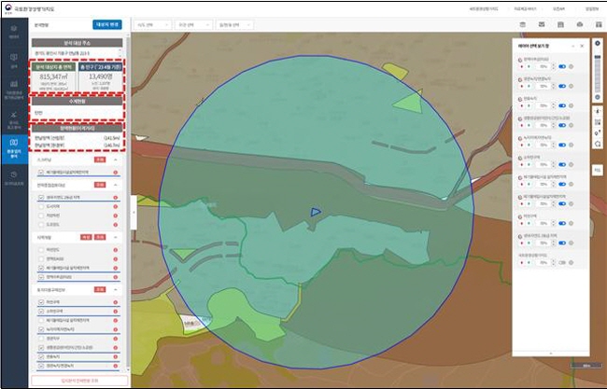The image size is (607, 389).
Task: Uncheck 하천구역 in the left list
Action: pos(41,302)
